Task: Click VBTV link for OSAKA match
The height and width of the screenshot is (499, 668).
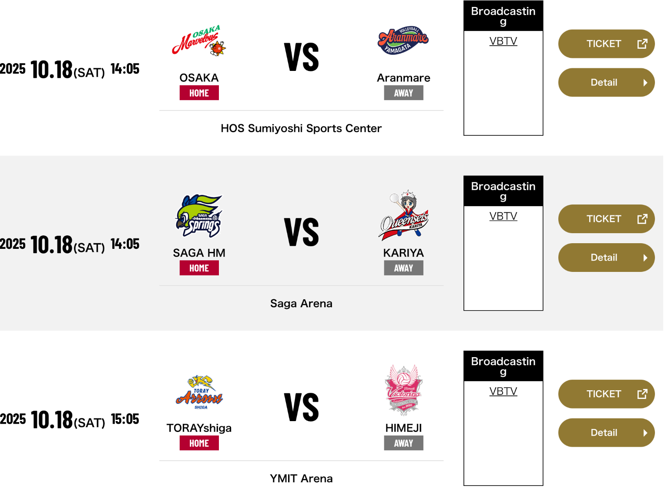Action: pyautogui.click(x=503, y=41)
